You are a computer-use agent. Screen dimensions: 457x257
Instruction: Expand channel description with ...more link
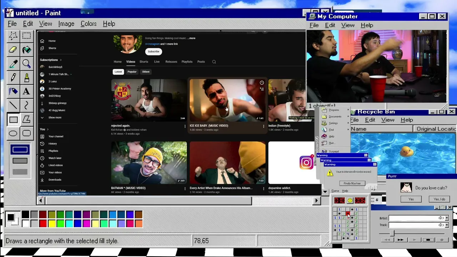click(x=191, y=38)
